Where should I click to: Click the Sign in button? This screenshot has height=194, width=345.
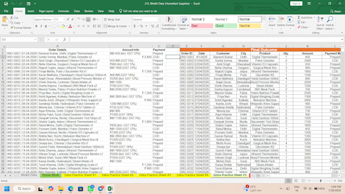[x=296, y=4]
